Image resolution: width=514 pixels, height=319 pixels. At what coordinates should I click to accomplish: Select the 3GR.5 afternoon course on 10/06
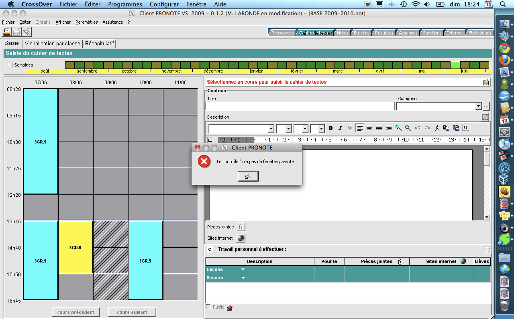coord(145,260)
